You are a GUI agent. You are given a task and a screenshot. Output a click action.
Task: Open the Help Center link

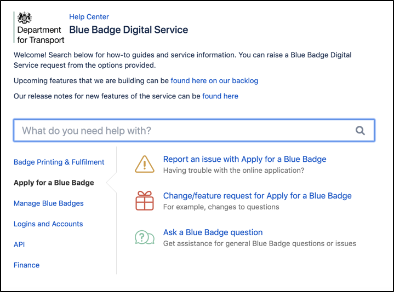[89, 17]
